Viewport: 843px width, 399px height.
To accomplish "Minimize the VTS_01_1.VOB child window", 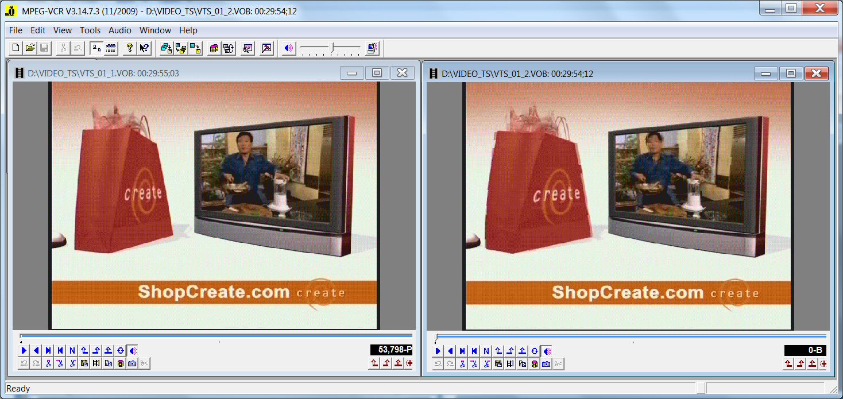I will (x=351, y=73).
